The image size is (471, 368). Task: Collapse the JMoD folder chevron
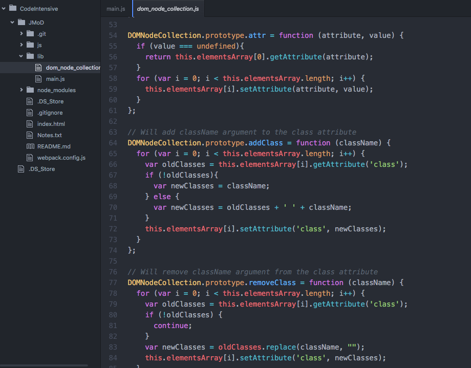coord(12,22)
